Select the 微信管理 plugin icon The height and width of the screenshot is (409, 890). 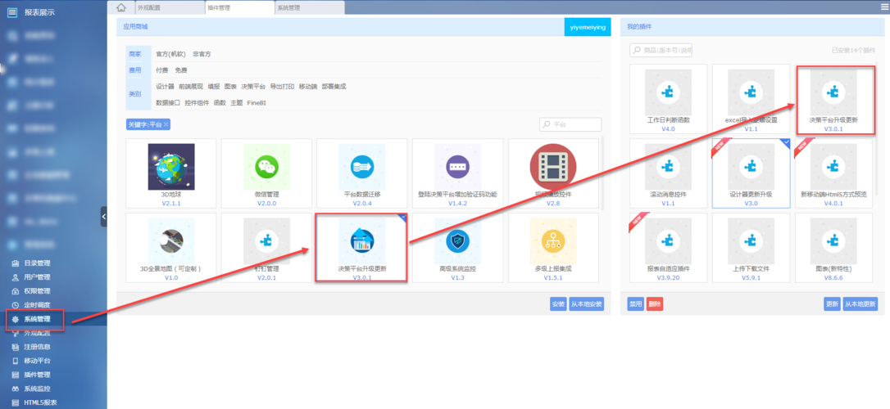click(267, 167)
